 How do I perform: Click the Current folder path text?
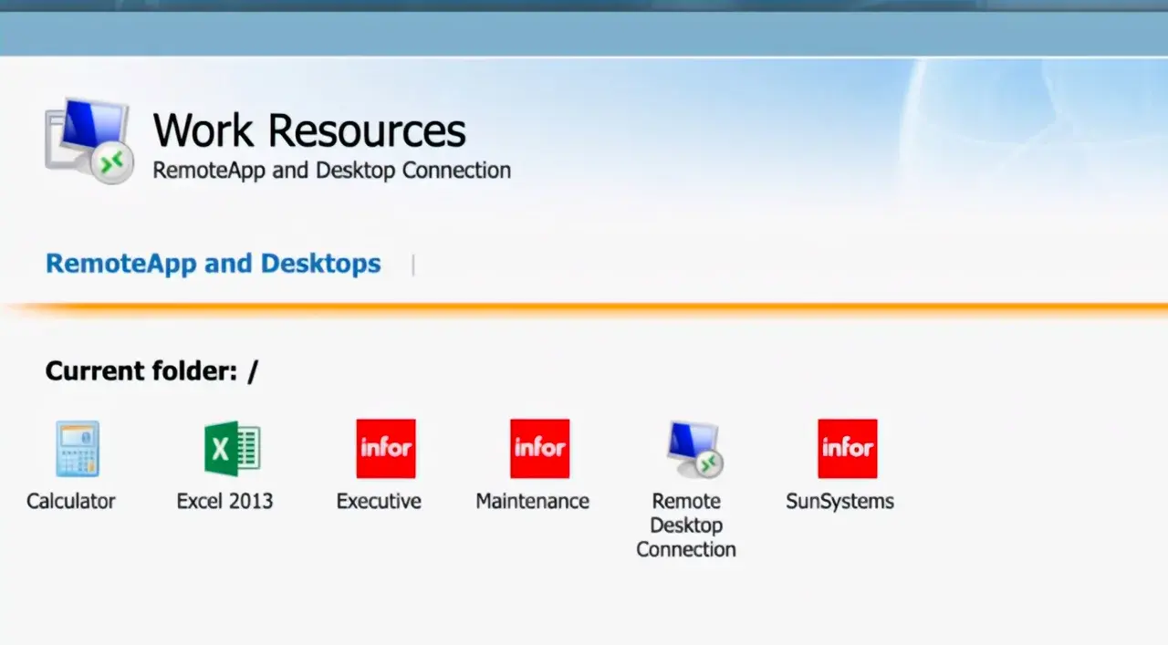coord(151,371)
